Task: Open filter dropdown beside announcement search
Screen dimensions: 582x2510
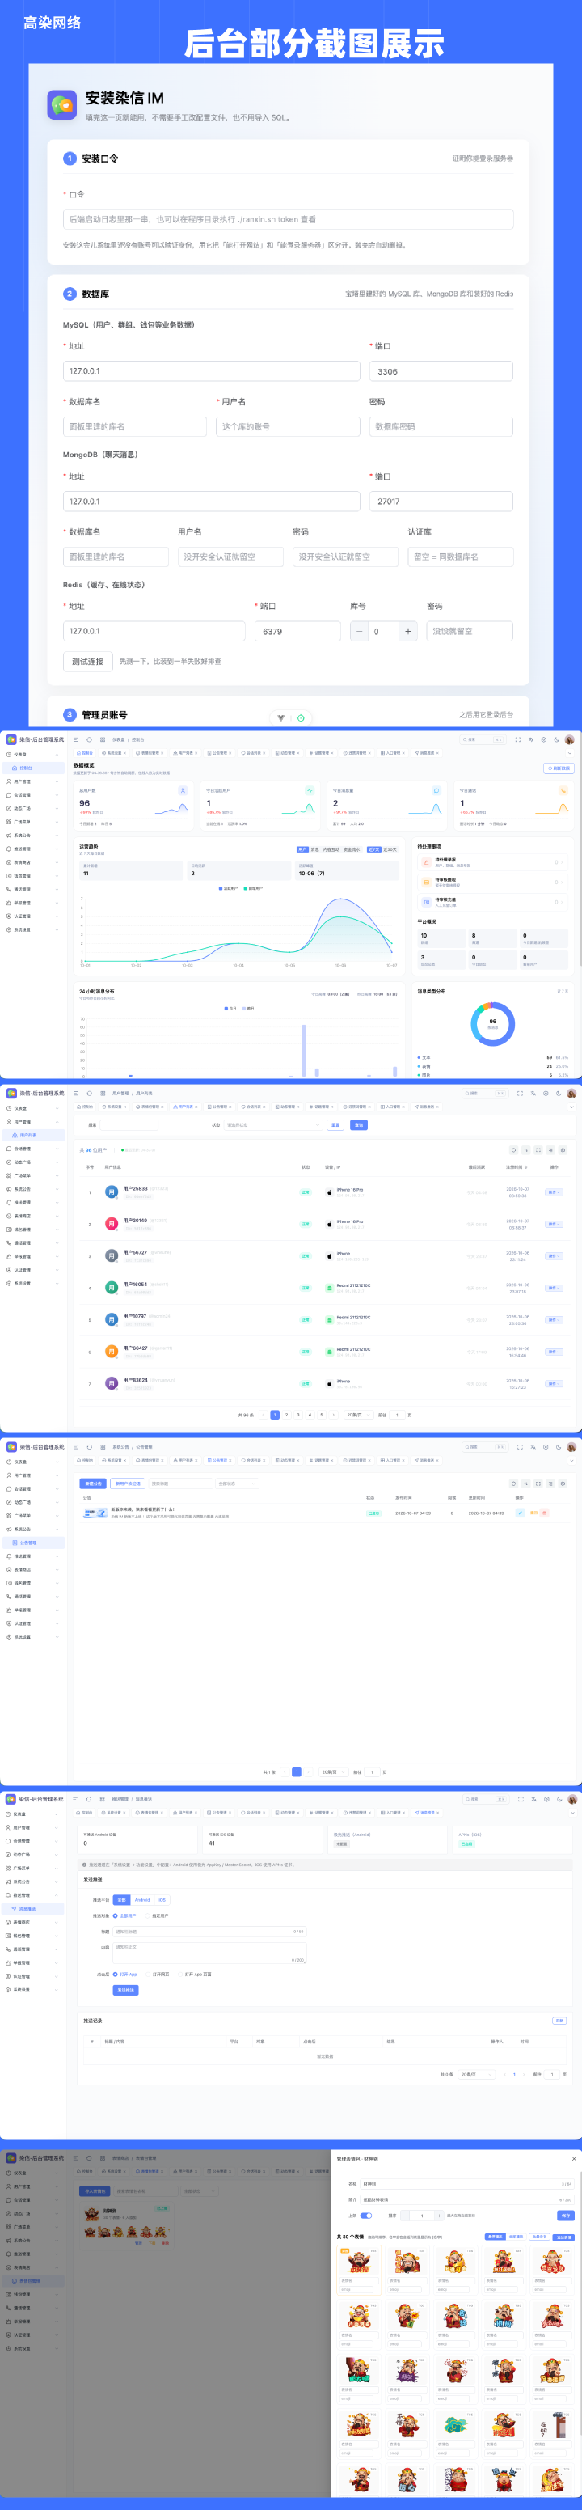Action: pyautogui.click(x=237, y=1484)
